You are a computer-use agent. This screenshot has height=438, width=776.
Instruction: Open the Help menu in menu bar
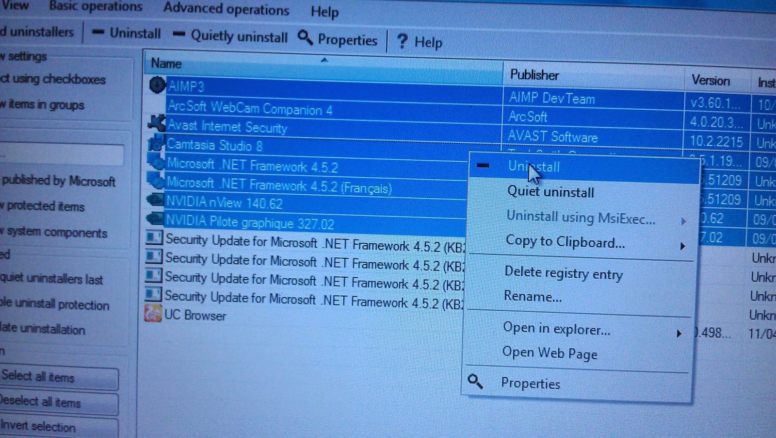click(324, 12)
